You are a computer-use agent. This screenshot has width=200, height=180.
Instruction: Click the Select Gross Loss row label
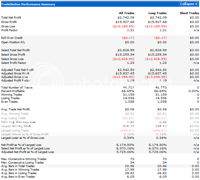click(13, 59)
